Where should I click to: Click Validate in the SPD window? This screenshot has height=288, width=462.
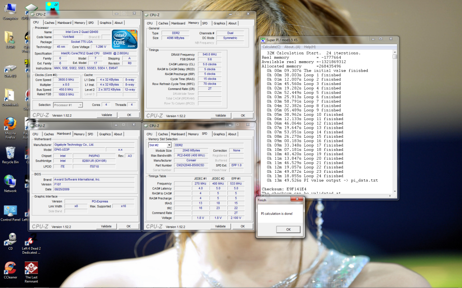(x=221, y=226)
